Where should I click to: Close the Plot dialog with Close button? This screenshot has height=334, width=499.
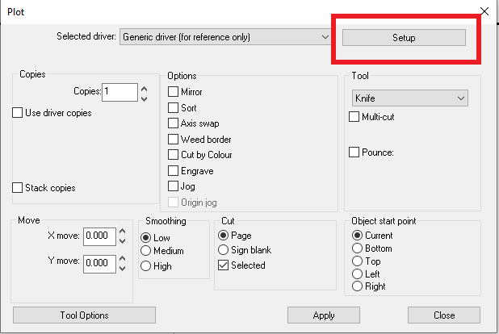point(443,315)
